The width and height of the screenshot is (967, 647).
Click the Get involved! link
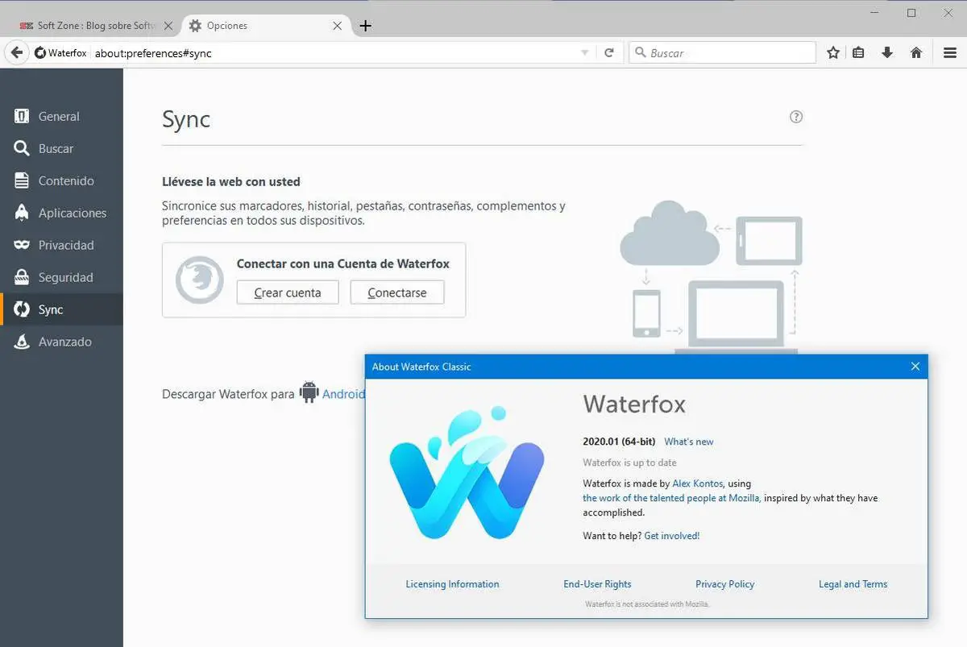pos(672,536)
